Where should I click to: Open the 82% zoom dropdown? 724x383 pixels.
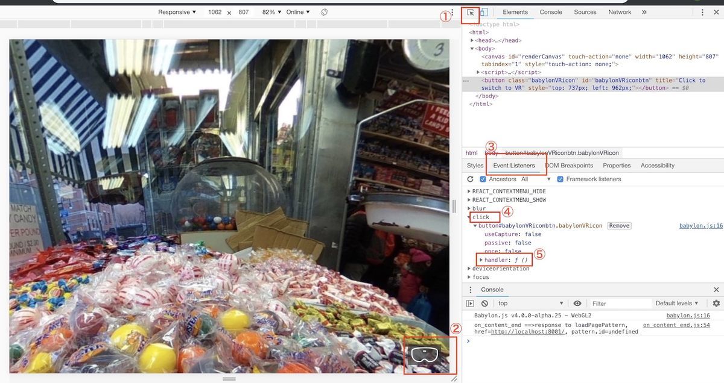coord(273,12)
